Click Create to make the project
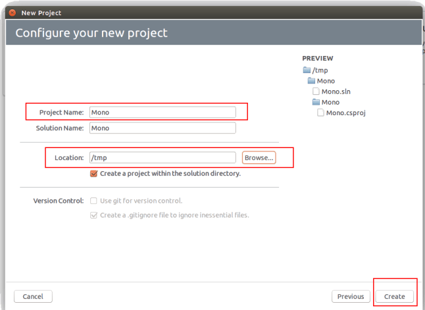 click(395, 296)
